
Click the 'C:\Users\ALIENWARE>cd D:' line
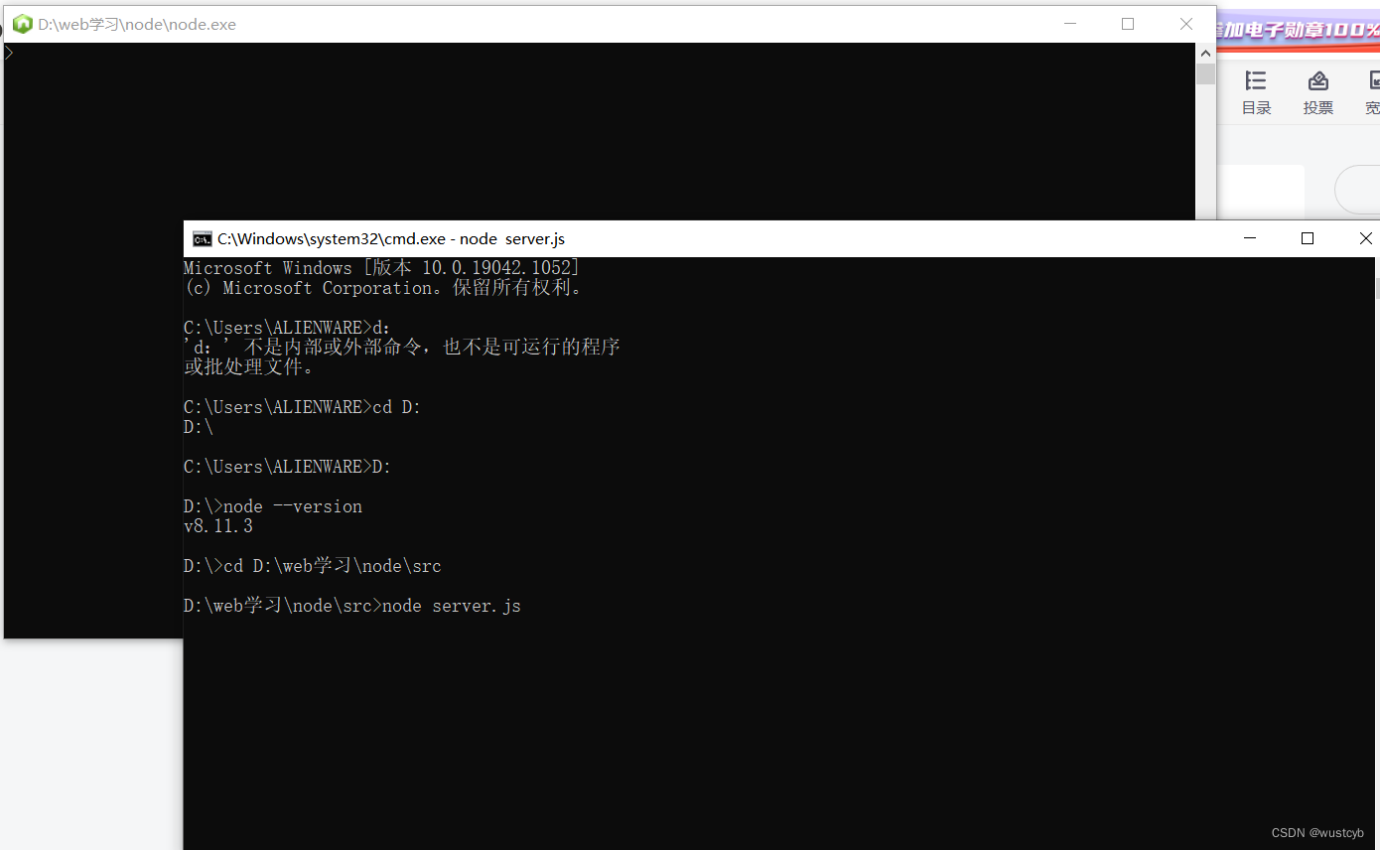tap(303, 407)
